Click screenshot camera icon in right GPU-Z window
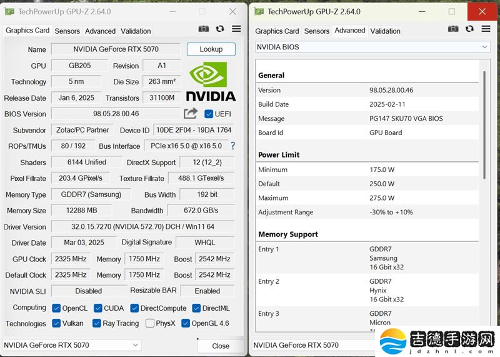The width and height of the screenshot is (500, 357). [x=453, y=29]
